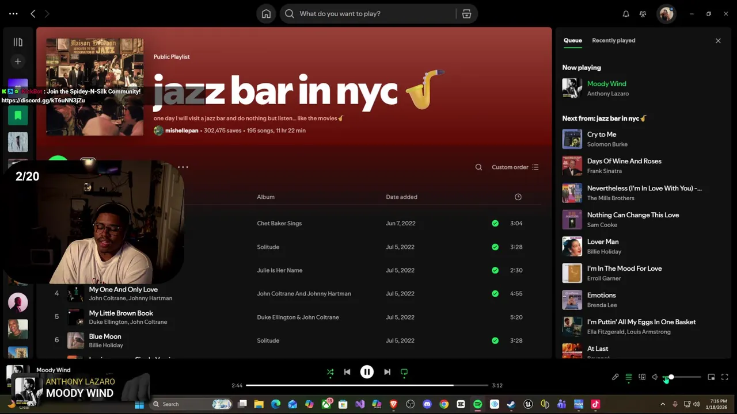Pause the current song

(367, 372)
